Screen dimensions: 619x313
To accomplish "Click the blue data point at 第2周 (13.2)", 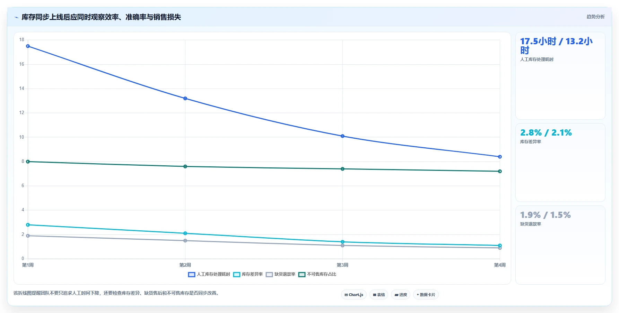I will click(x=185, y=99).
